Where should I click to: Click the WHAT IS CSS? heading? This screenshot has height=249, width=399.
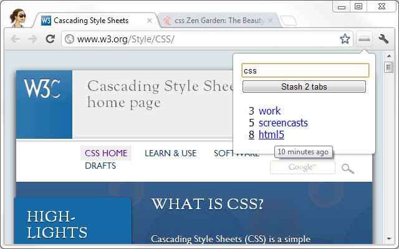pos(208,204)
